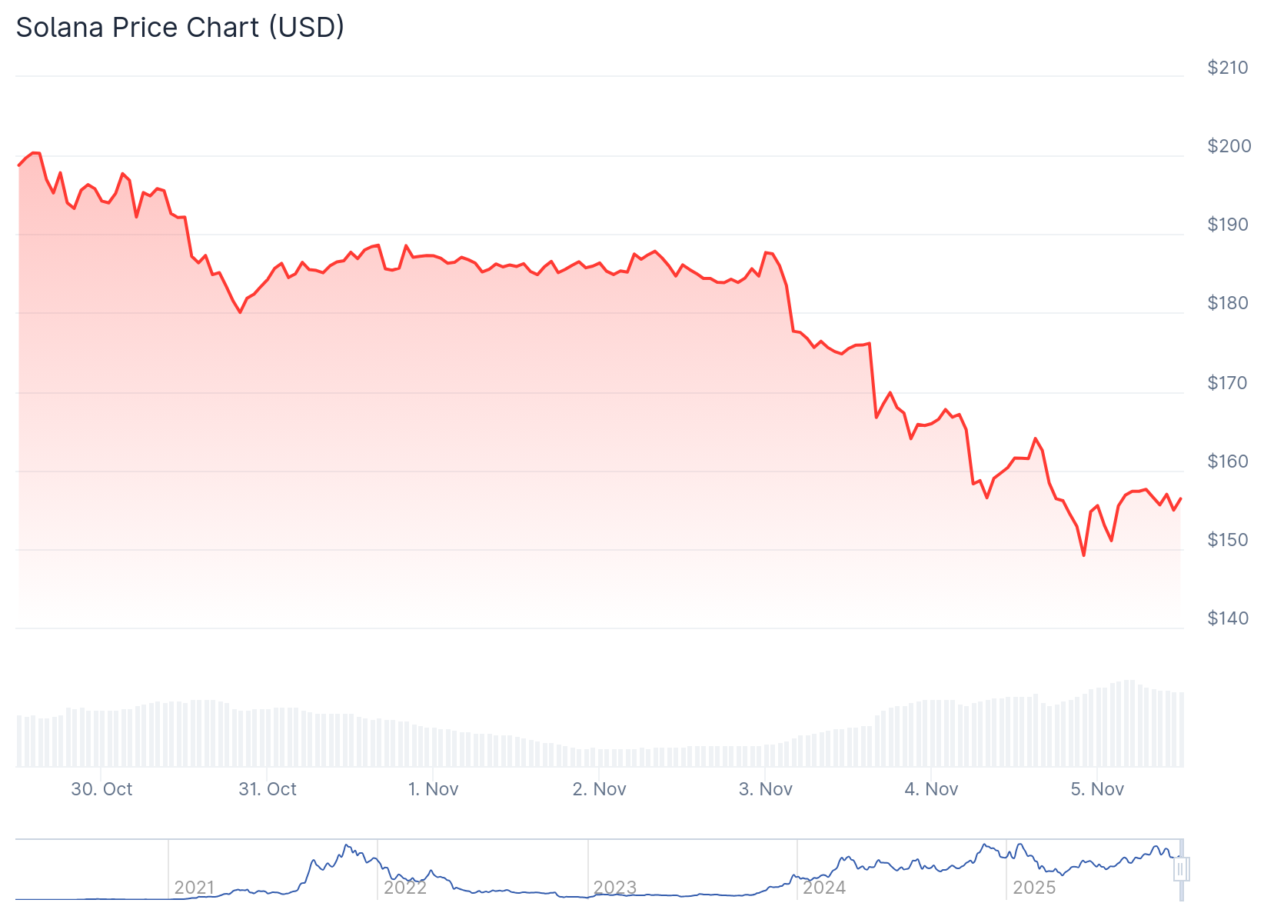Click the $210 price axis label

1229,68
